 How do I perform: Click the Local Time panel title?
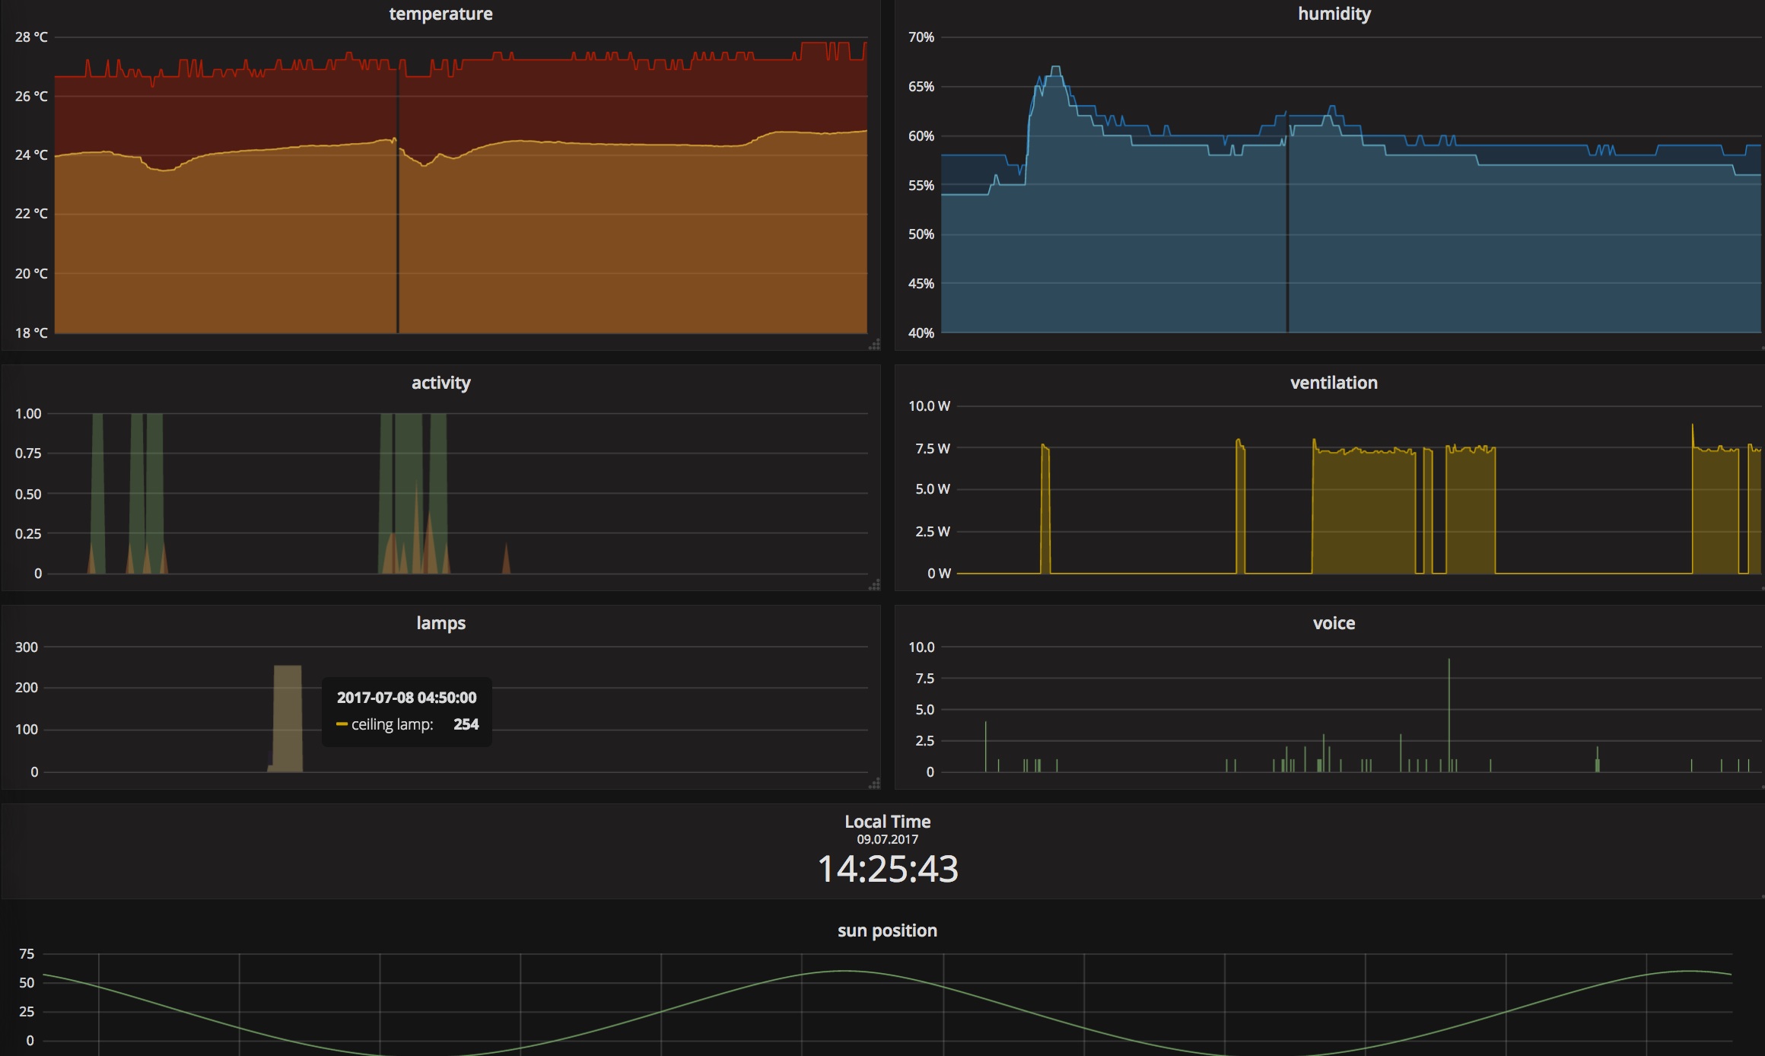(887, 822)
